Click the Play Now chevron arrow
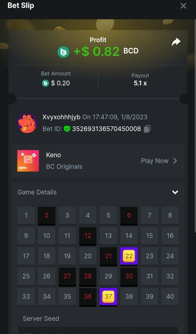Viewport: 196px width, 334px height. pos(175,161)
